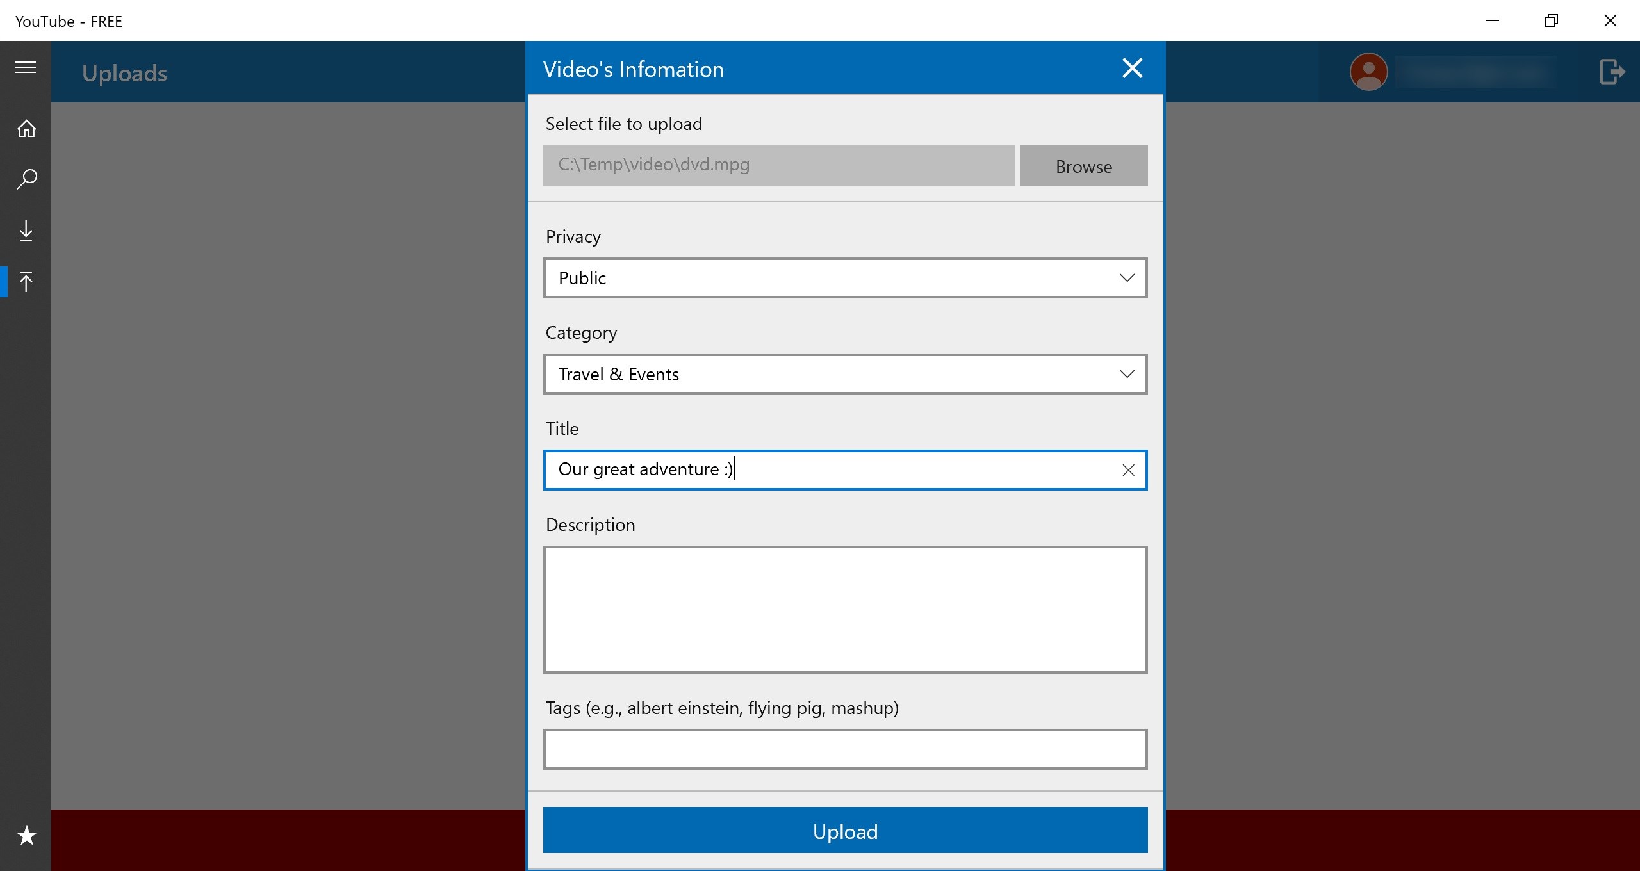This screenshot has width=1640, height=871.
Task: Click the Browse button
Action: (1083, 166)
